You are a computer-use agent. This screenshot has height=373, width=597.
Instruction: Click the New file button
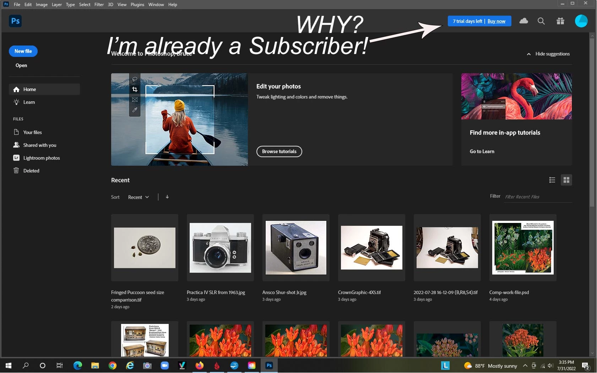coord(23,51)
